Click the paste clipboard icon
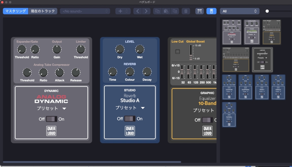 pyautogui.click(x=166, y=11)
